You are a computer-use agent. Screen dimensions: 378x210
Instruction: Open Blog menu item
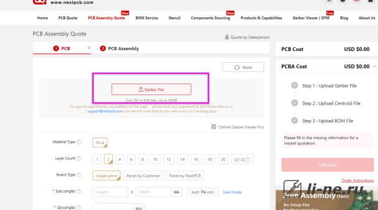pos(344,18)
